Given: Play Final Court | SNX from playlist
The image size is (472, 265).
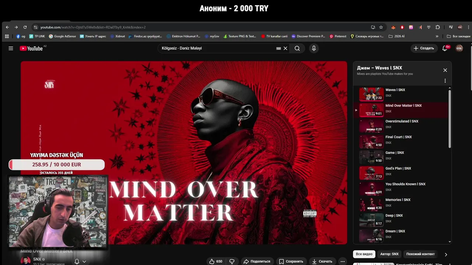Looking at the screenshot, I should pyautogui.click(x=402, y=141).
